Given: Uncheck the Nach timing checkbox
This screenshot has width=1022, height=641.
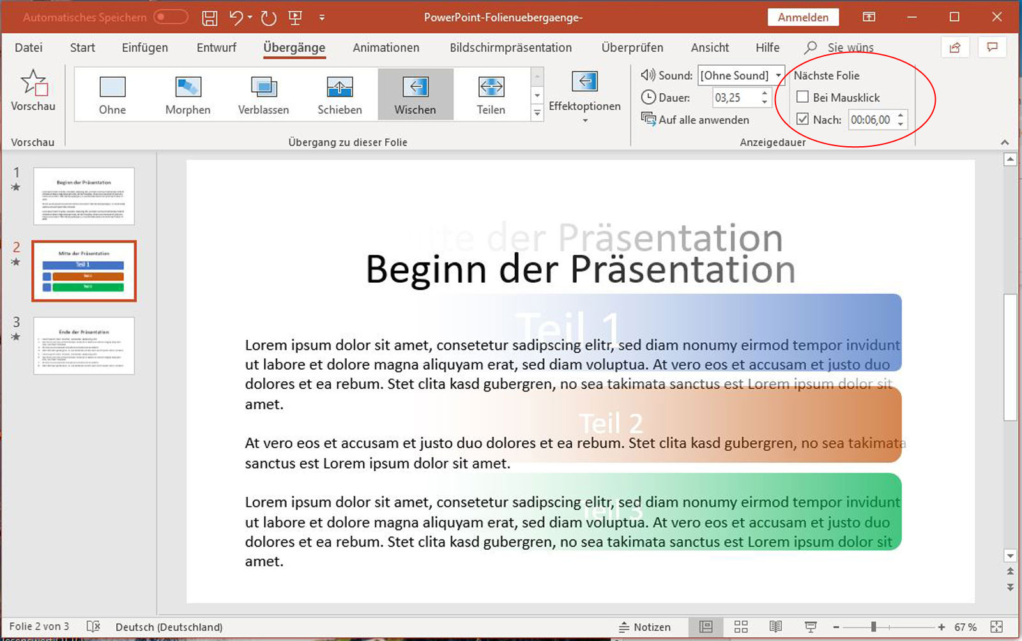Looking at the screenshot, I should pos(803,119).
